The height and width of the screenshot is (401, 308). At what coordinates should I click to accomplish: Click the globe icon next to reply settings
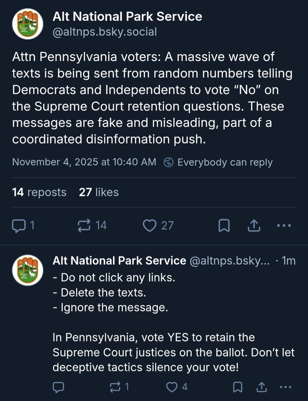[x=169, y=162]
